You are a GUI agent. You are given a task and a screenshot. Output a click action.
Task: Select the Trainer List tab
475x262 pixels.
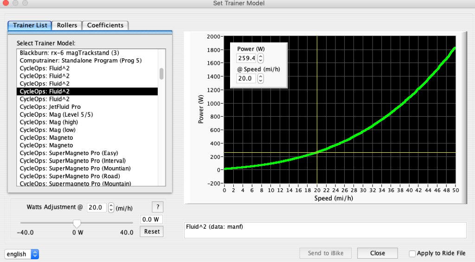(x=30, y=25)
